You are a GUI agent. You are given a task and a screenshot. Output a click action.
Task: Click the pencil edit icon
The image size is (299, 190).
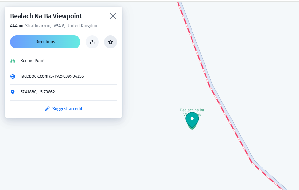pos(47,109)
